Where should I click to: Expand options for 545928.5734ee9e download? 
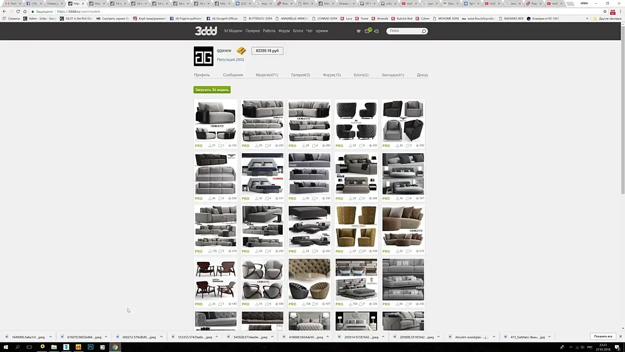(x=272, y=337)
